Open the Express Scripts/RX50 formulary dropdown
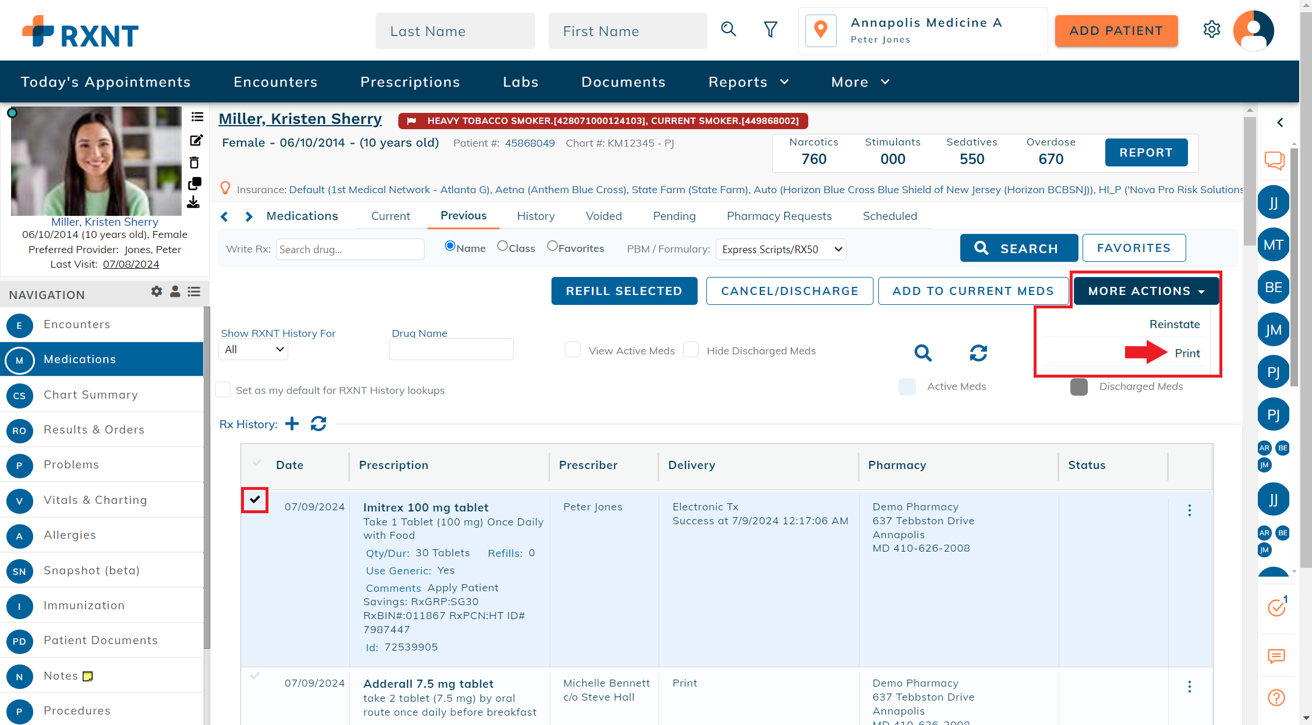The width and height of the screenshot is (1312, 725). 780,249
